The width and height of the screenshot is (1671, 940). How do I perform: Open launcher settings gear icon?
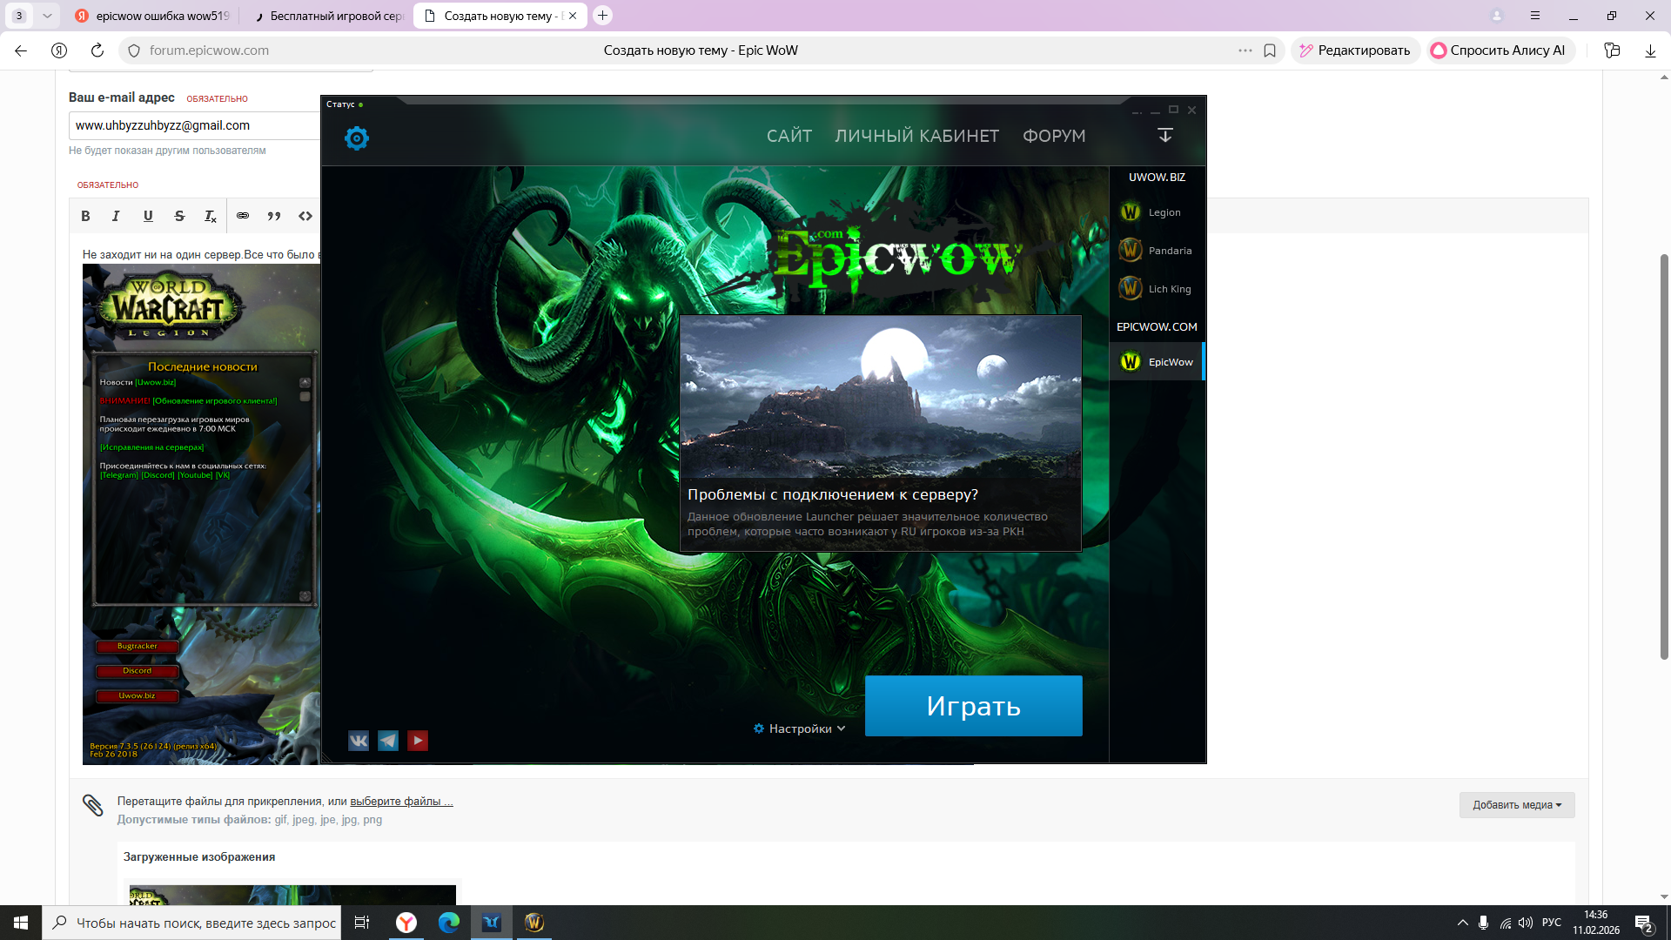[357, 138]
